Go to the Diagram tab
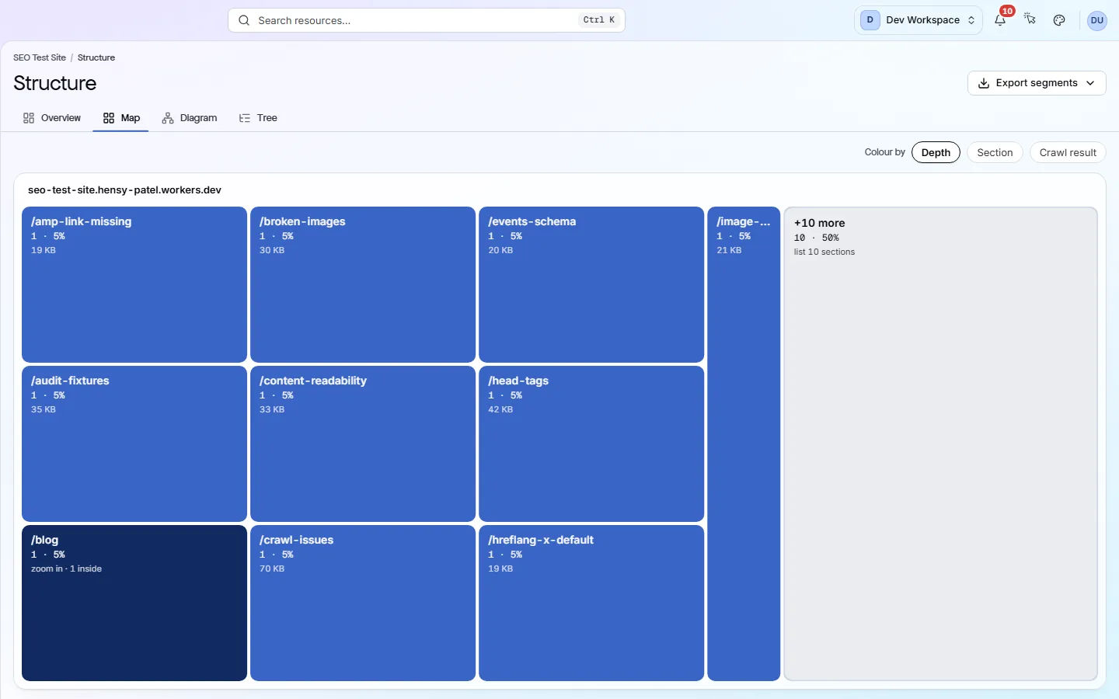This screenshot has width=1119, height=699. (190, 118)
